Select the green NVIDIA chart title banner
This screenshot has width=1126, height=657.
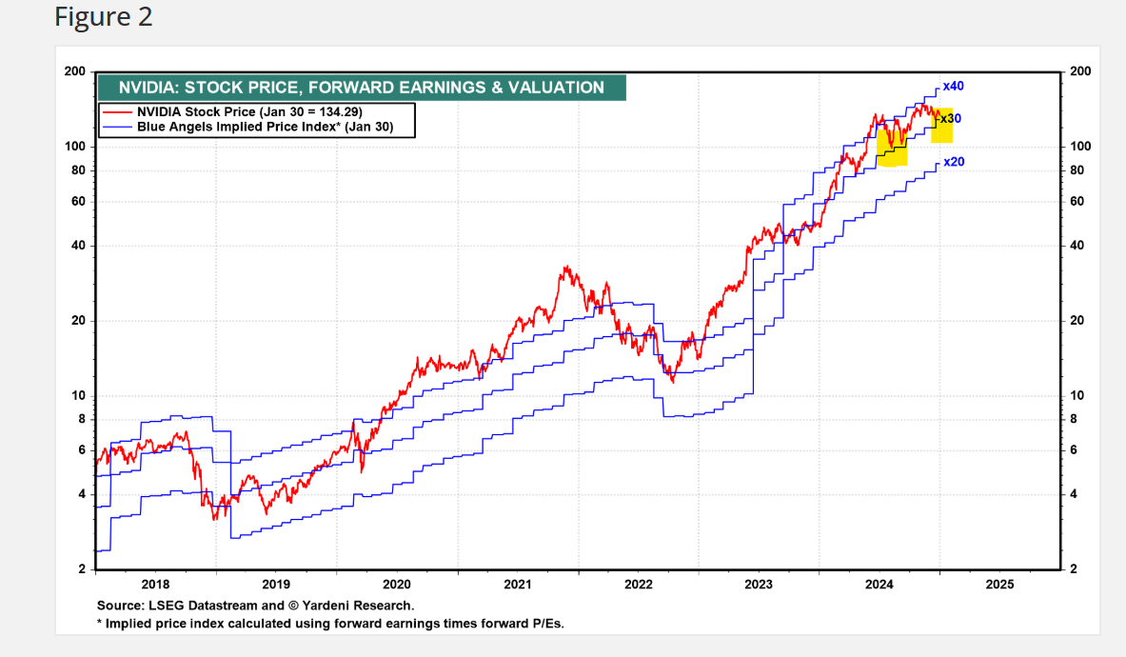click(361, 88)
